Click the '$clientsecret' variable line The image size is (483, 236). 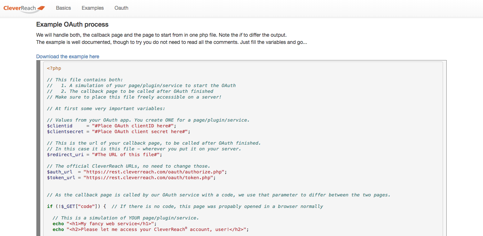(118, 131)
